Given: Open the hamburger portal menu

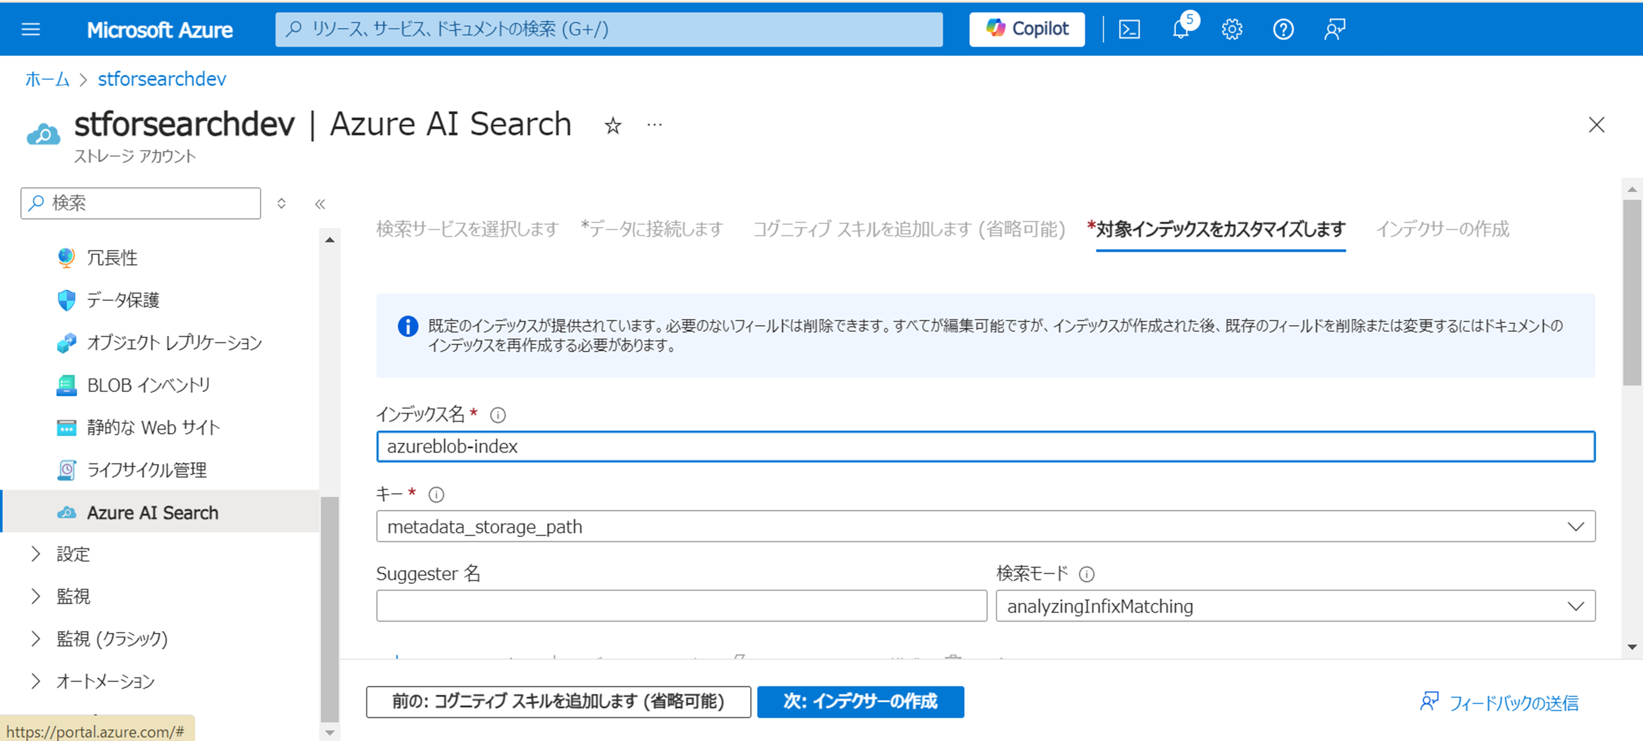Looking at the screenshot, I should pos(31,29).
